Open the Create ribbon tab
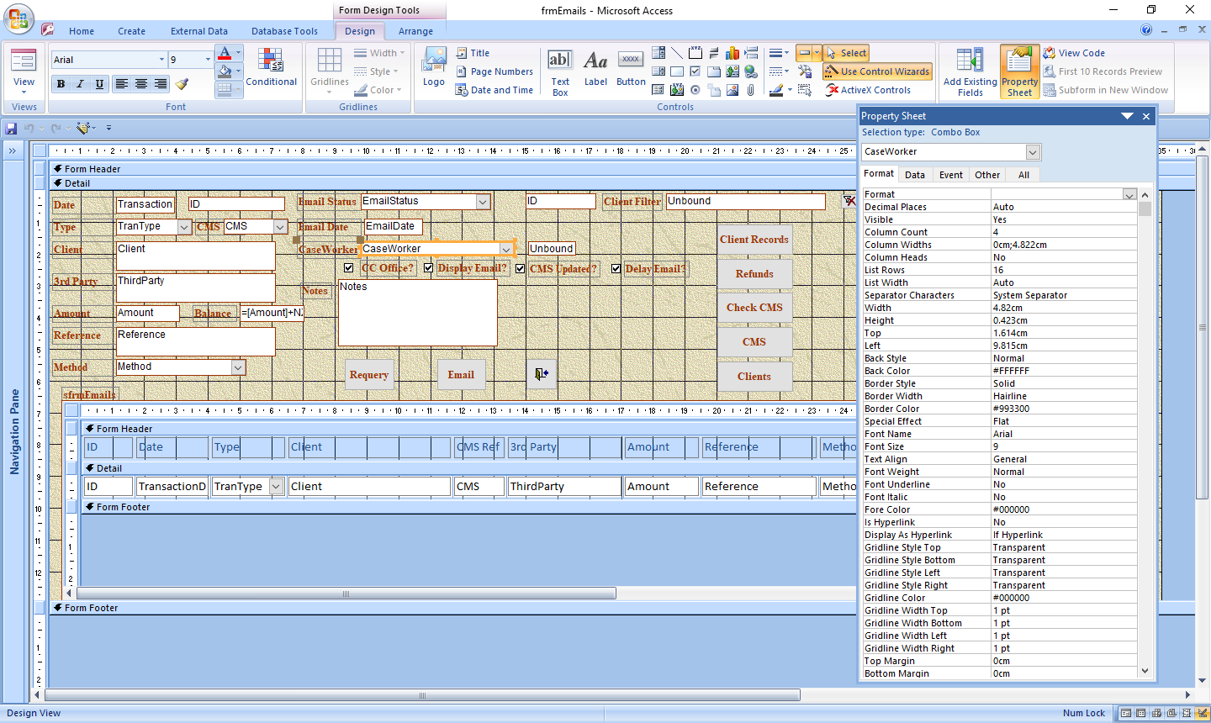The width and height of the screenshot is (1211, 723). [x=131, y=31]
